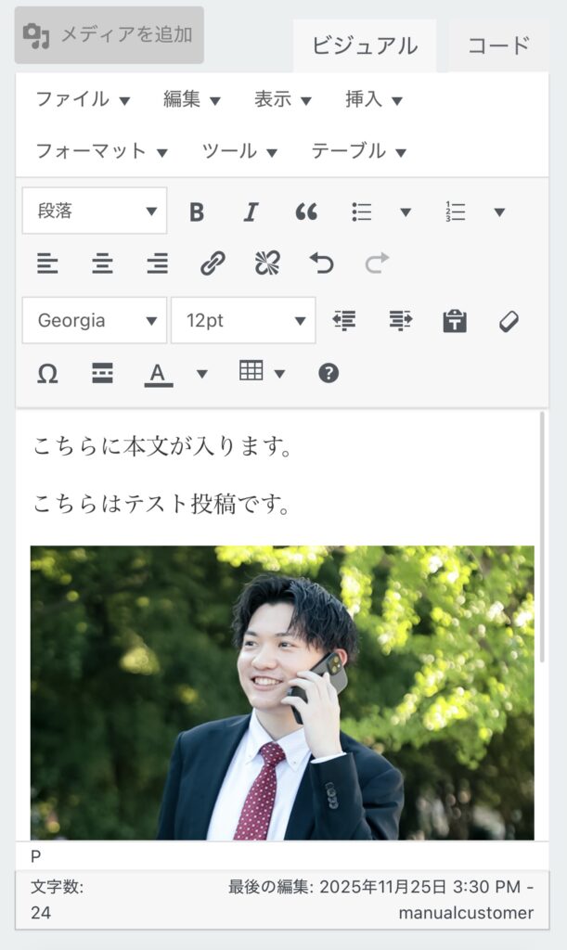Expand the 12pt font size dropdown

pos(243,321)
